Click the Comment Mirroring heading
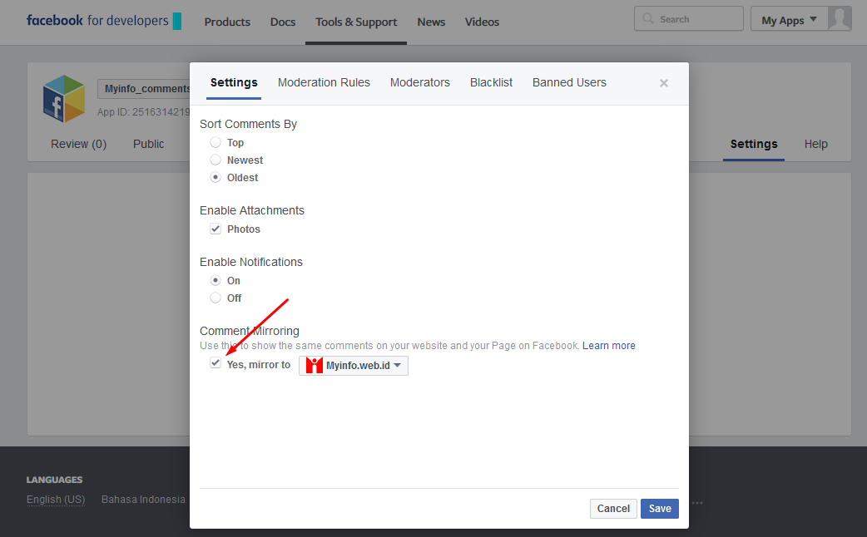This screenshot has height=537, width=867. [x=250, y=331]
